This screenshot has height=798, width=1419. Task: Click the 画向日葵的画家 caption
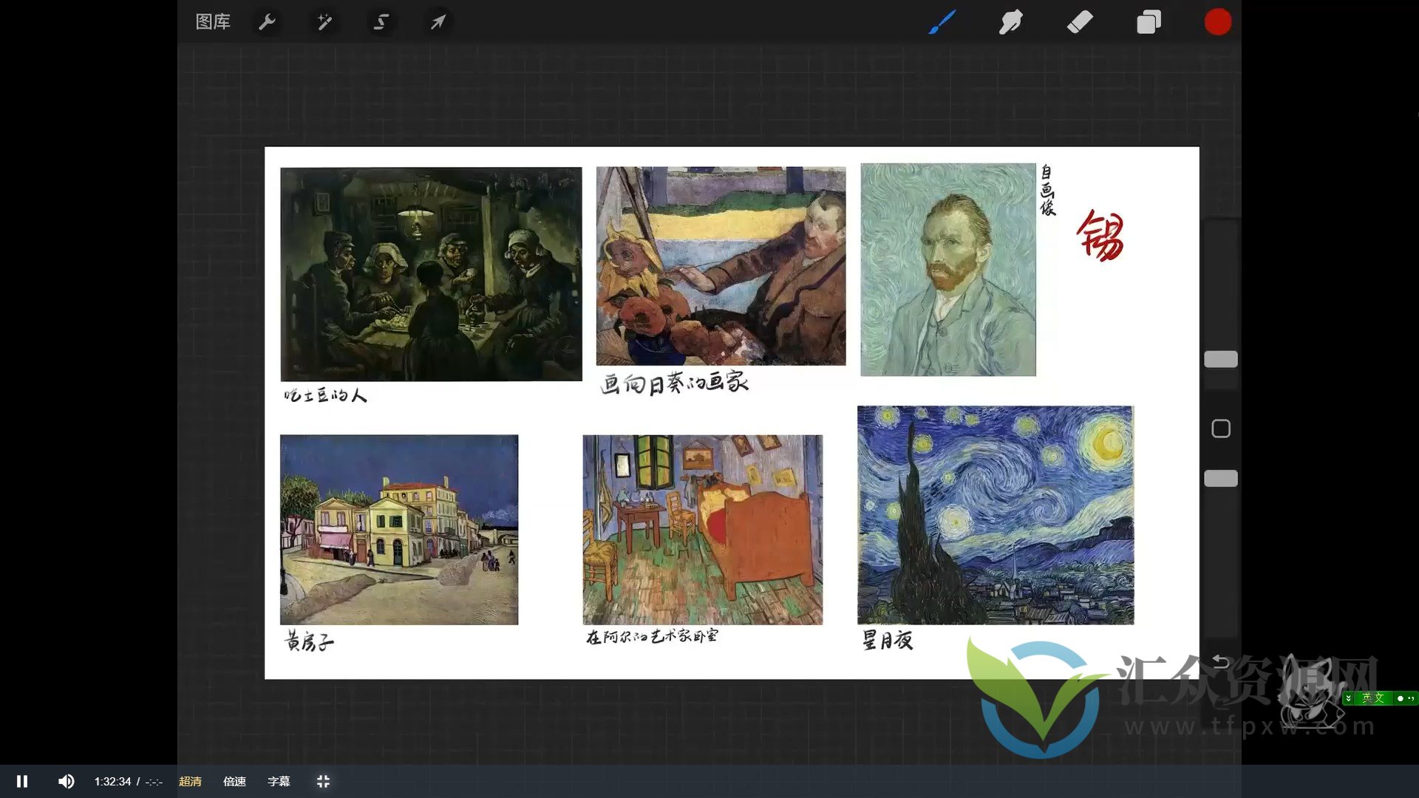(675, 383)
